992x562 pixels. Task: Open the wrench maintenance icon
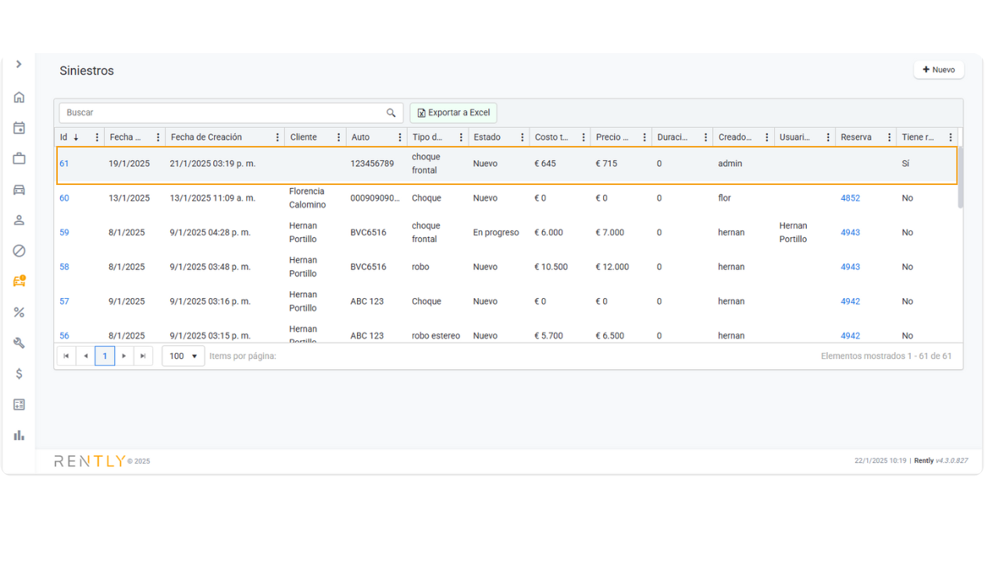pos(20,343)
